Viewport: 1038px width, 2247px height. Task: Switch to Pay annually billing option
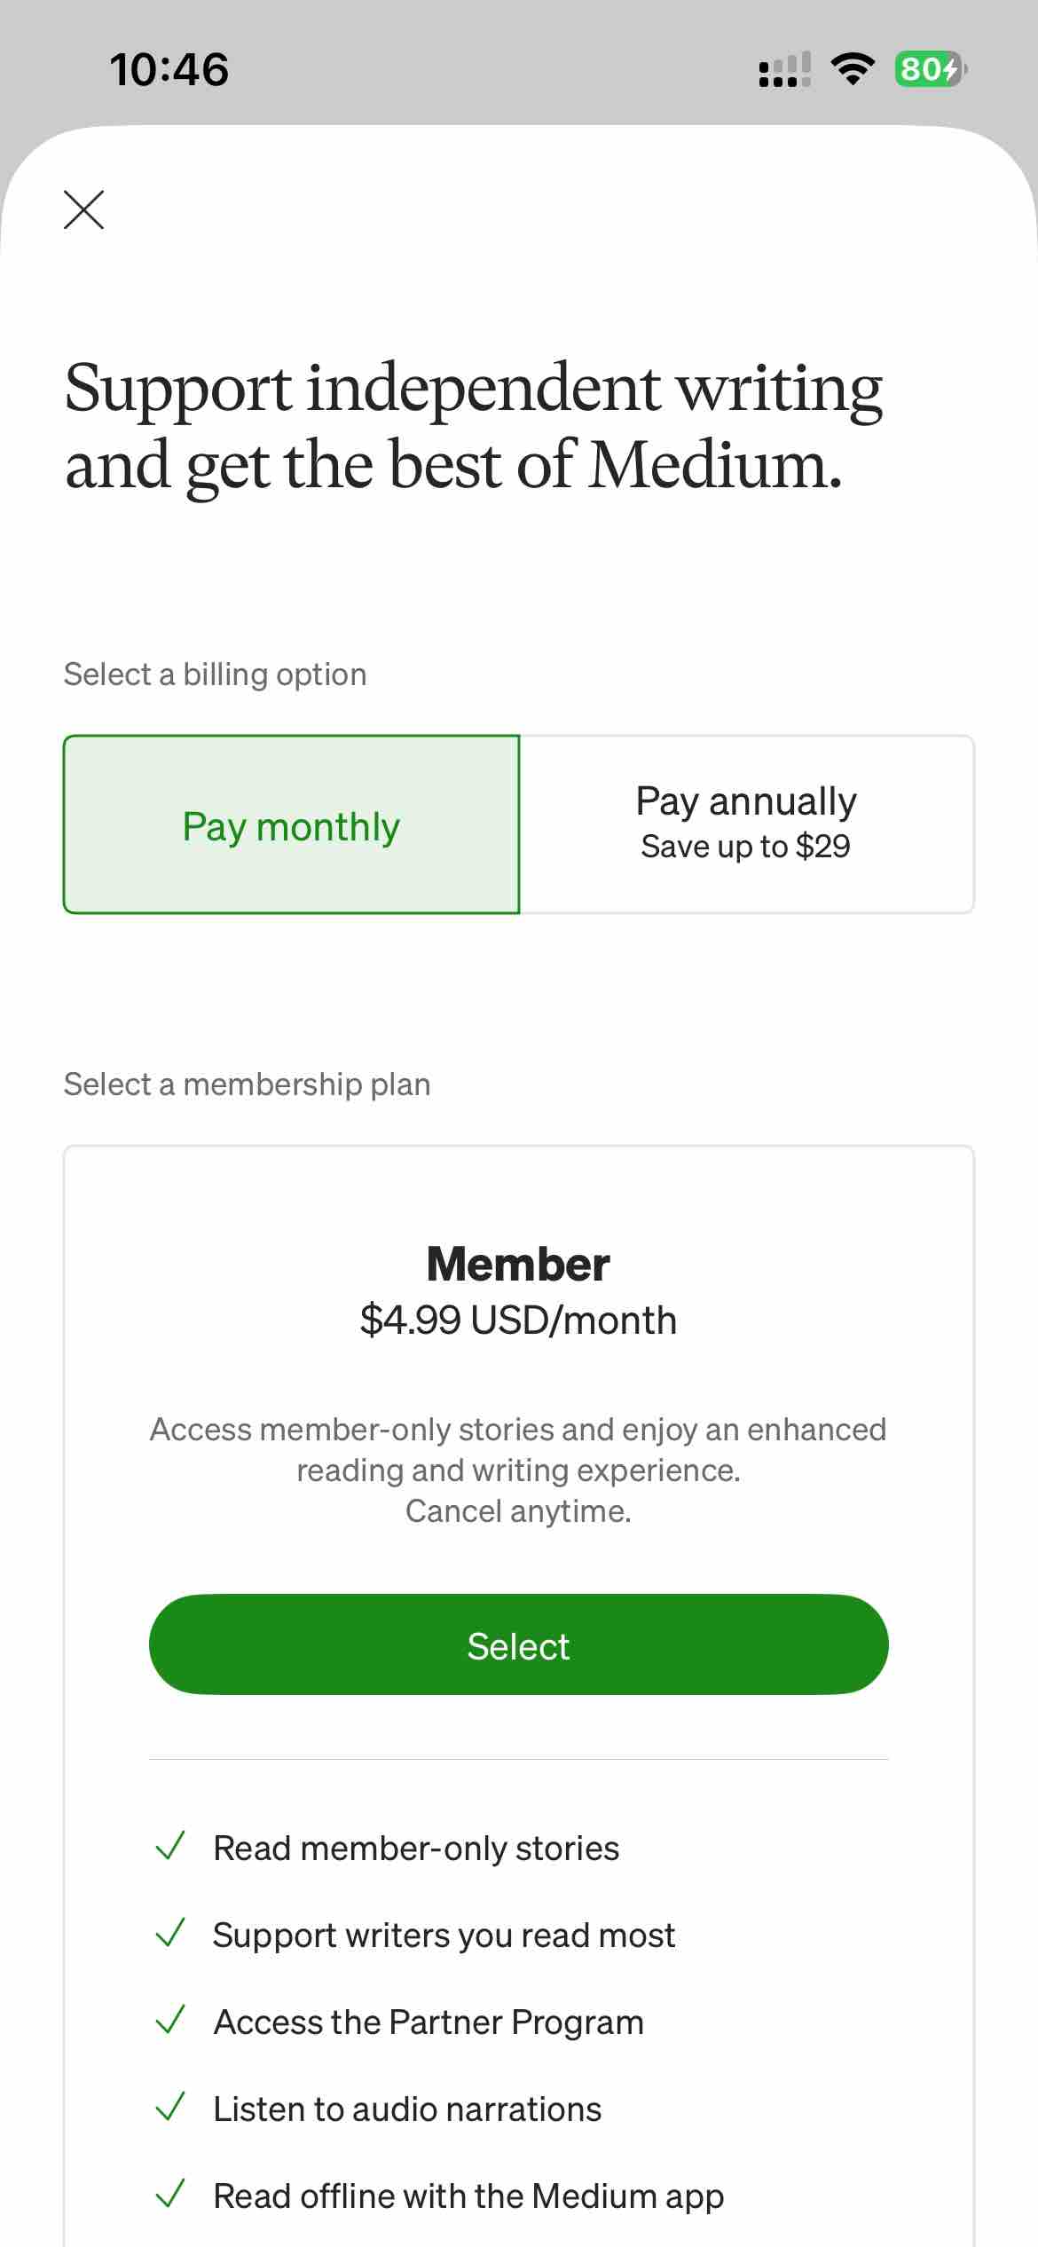tap(746, 824)
